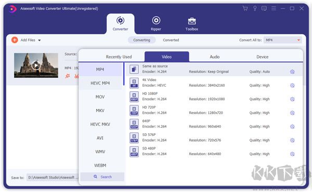Screen dimensions: 312x192
Task: Click the orange plus Add Files icon
Action: 15,40
